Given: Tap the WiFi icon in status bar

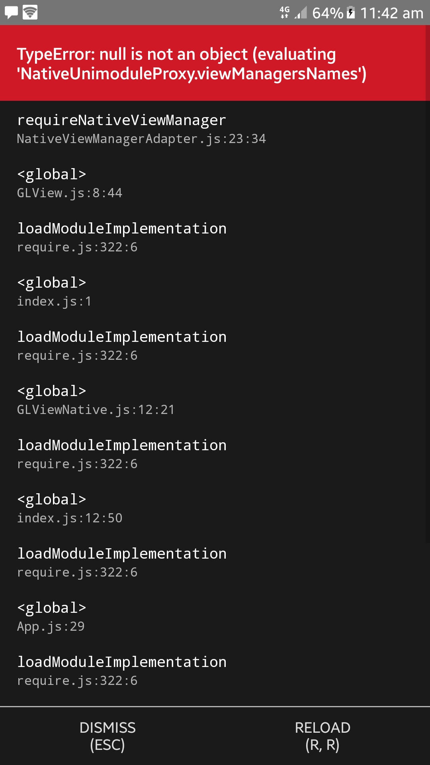Looking at the screenshot, I should (30, 12).
